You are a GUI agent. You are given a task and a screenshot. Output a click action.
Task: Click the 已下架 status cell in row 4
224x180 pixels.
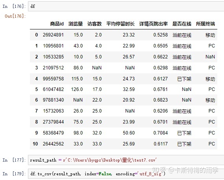(184, 79)
